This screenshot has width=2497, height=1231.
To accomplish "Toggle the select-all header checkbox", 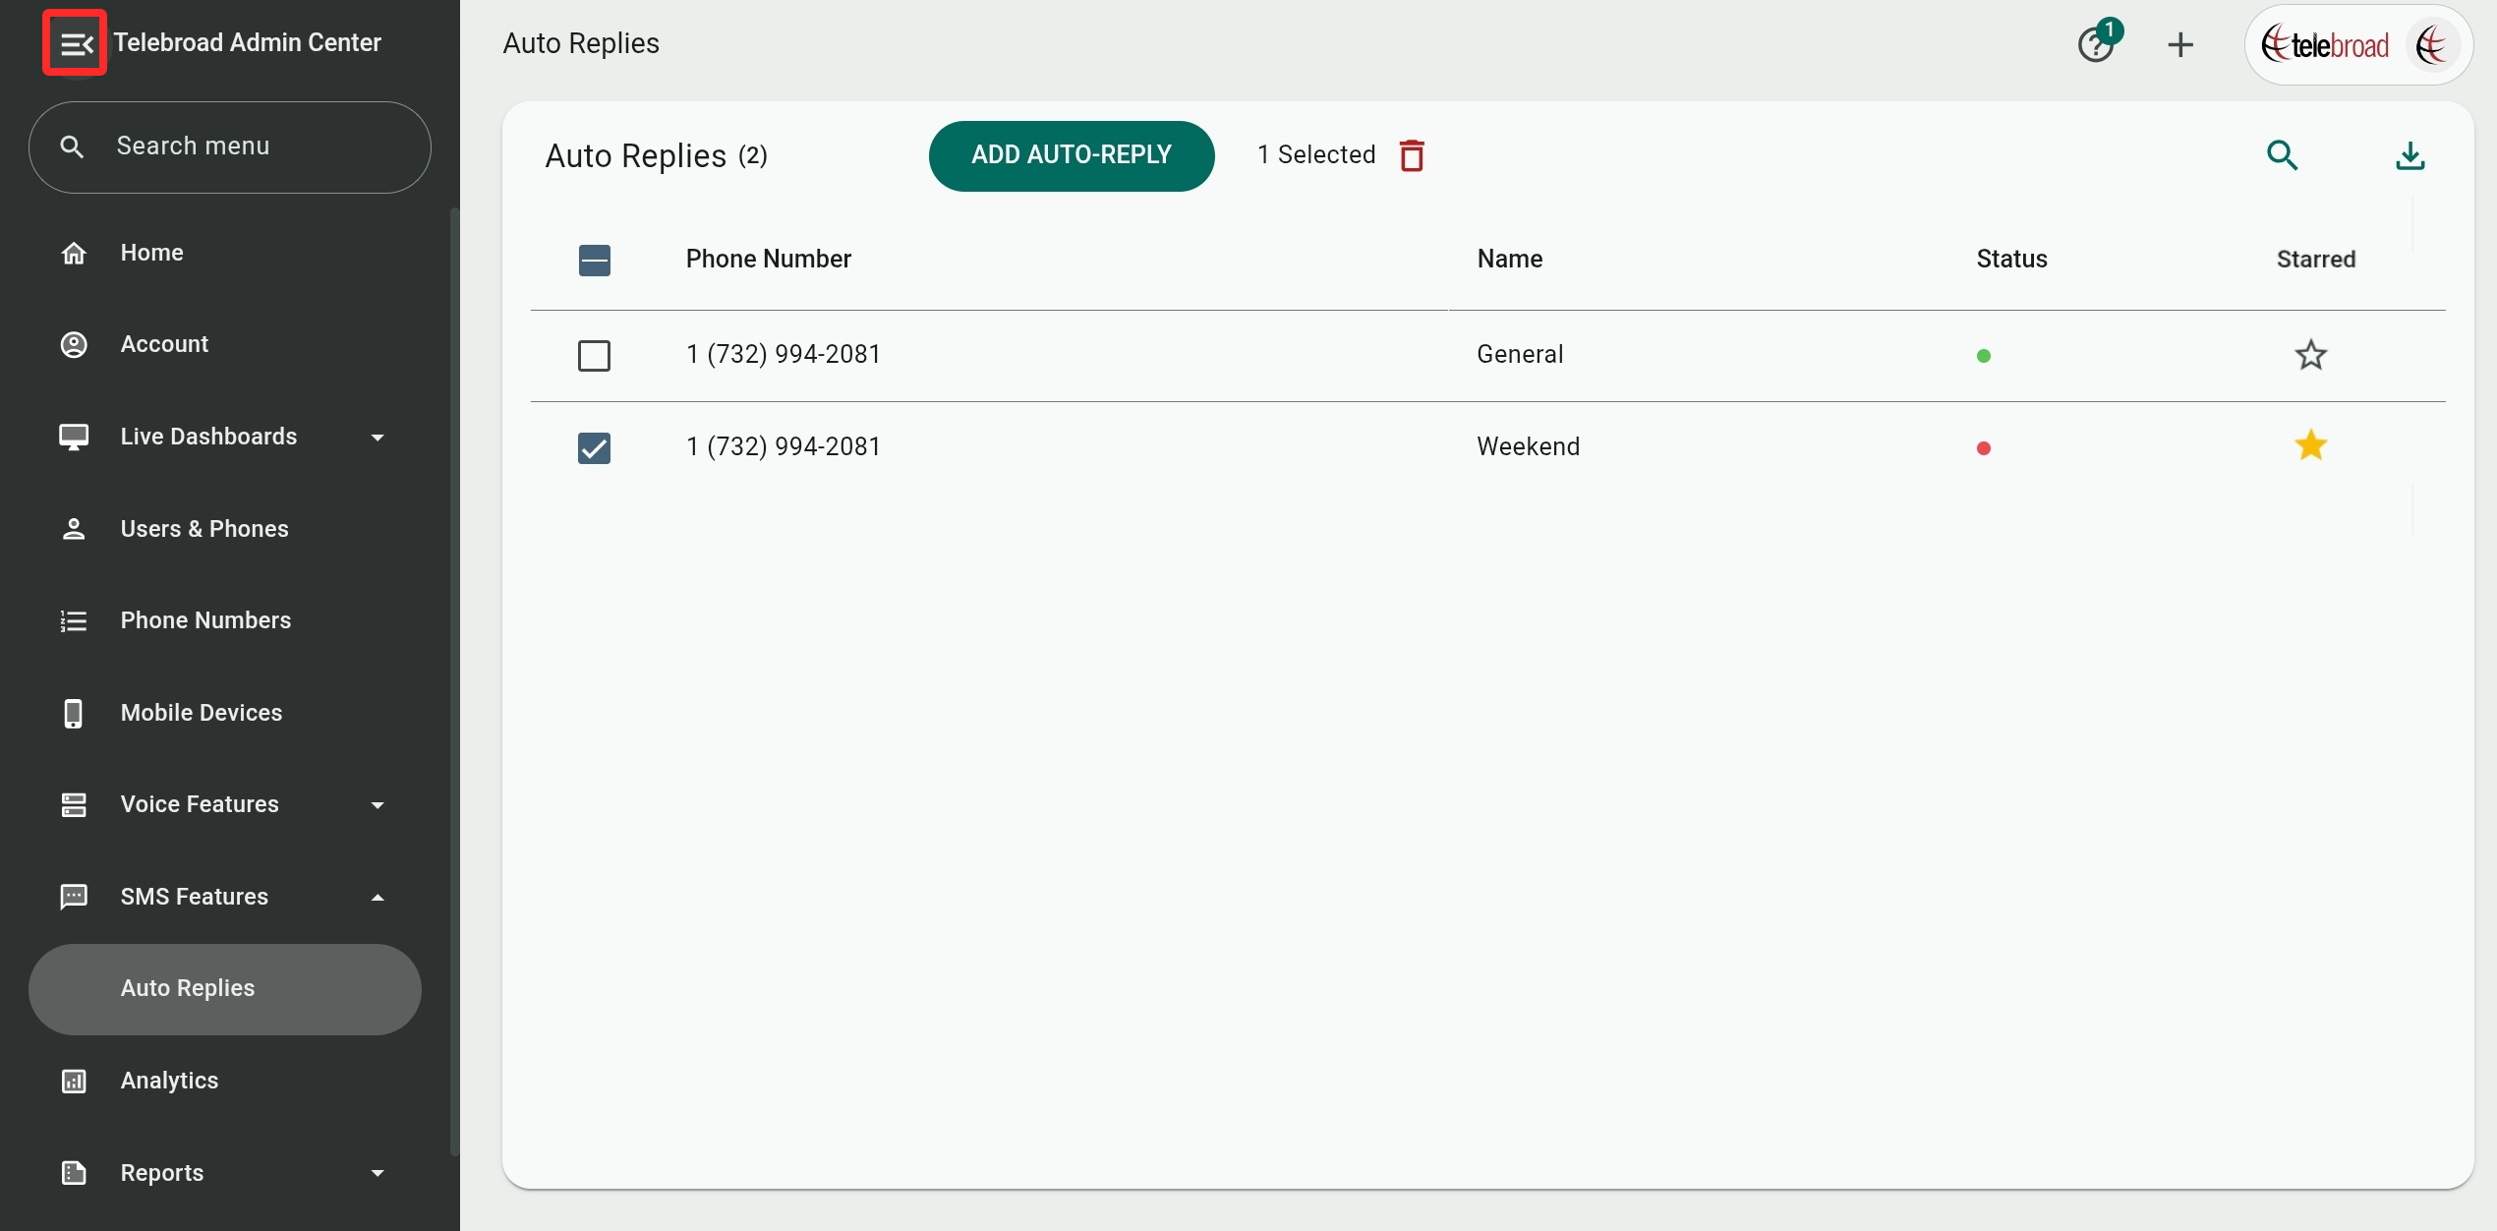I will (594, 260).
